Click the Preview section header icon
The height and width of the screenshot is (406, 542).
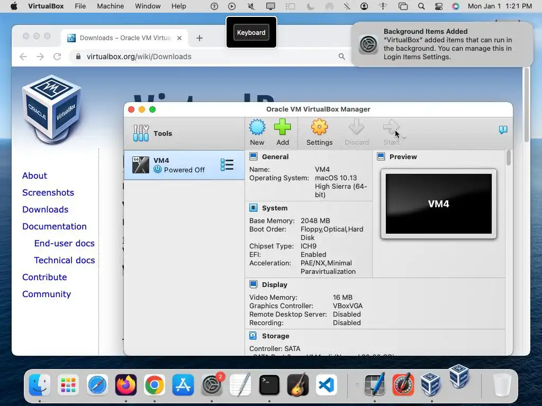coord(381,156)
